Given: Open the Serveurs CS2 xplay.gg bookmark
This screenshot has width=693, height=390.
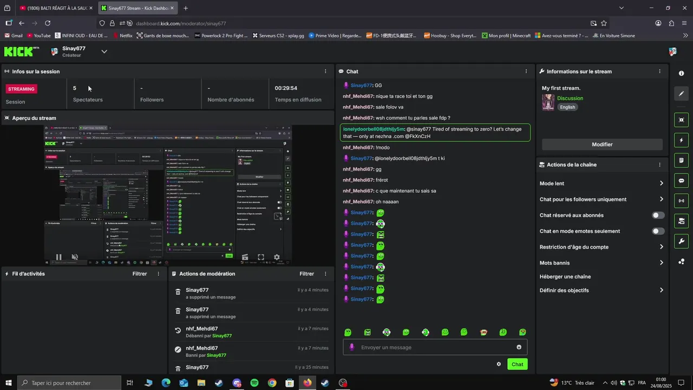Looking at the screenshot, I should [x=278, y=36].
